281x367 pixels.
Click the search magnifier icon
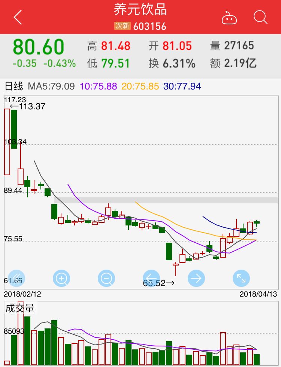click(x=260, y=17)
